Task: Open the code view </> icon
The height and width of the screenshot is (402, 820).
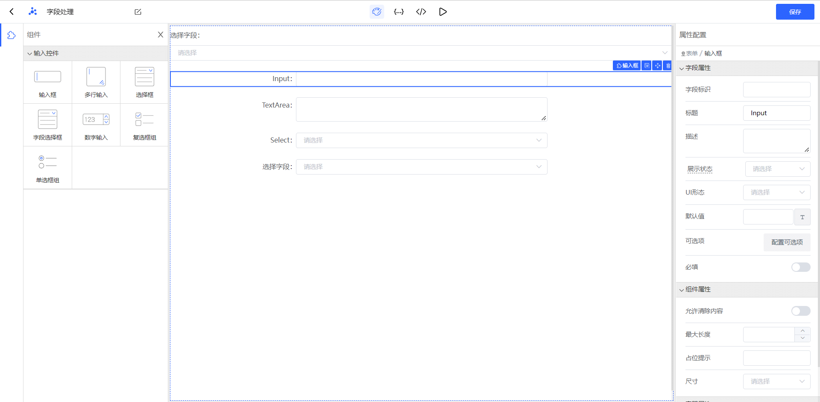Action: pyautogui.click(x=421, y=12)
